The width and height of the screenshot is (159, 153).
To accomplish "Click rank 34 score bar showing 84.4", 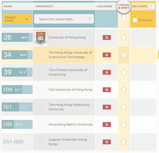I will (17, 55).
